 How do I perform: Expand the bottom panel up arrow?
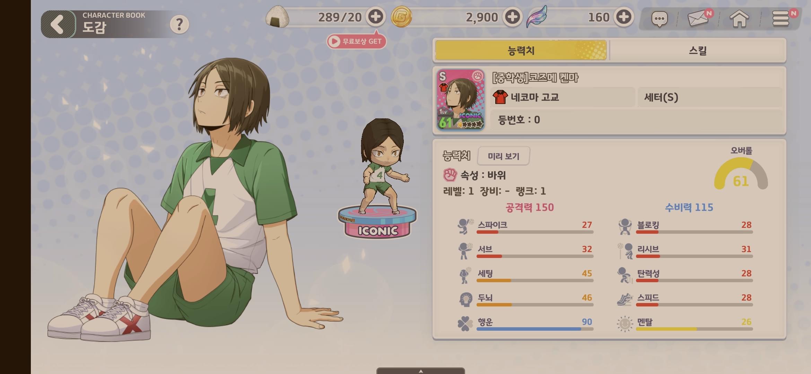421,371
